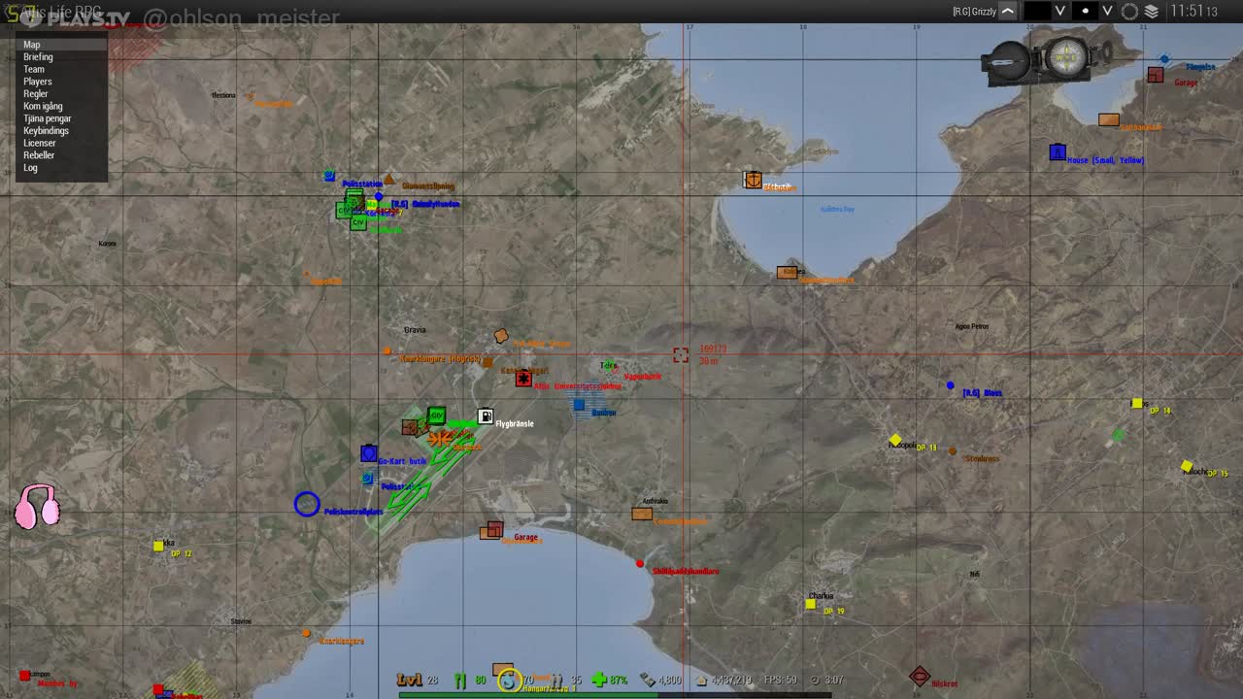Click the yellow DP 14 delivery marker

pyautogui.click(x=1136, y=403)
